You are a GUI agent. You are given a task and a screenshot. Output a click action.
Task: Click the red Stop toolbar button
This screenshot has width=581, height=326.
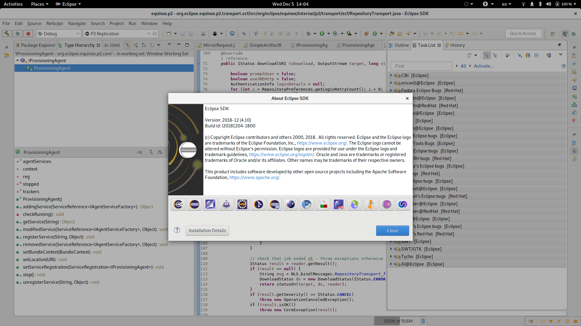click(28, 34)
